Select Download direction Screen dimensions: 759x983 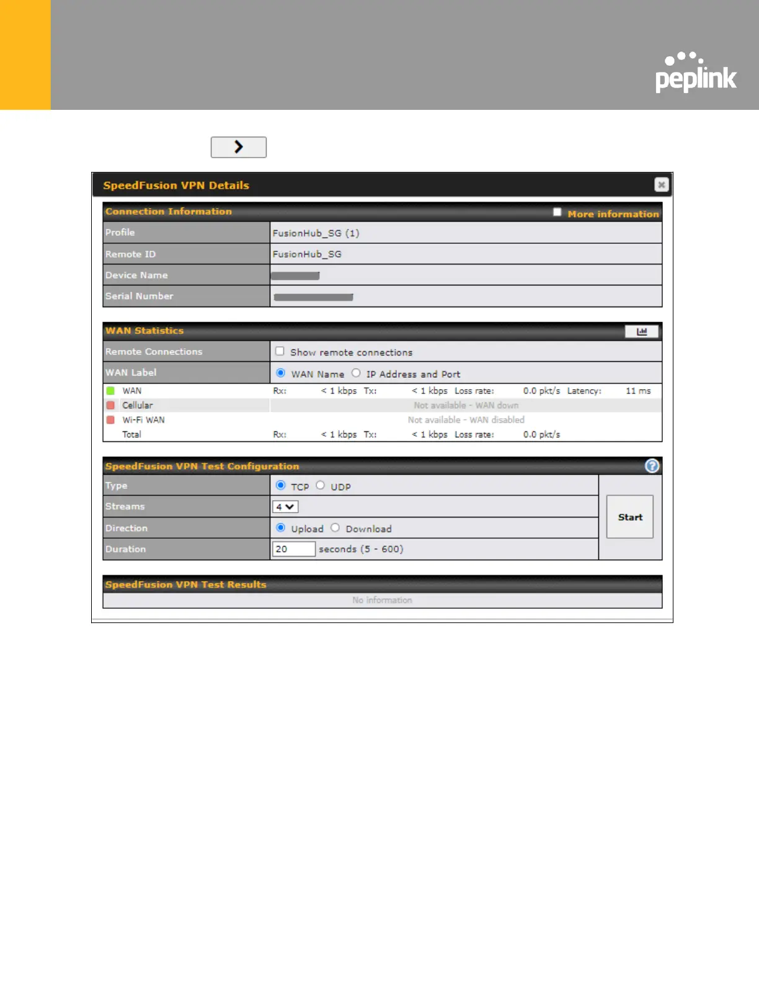click(335, 527)
